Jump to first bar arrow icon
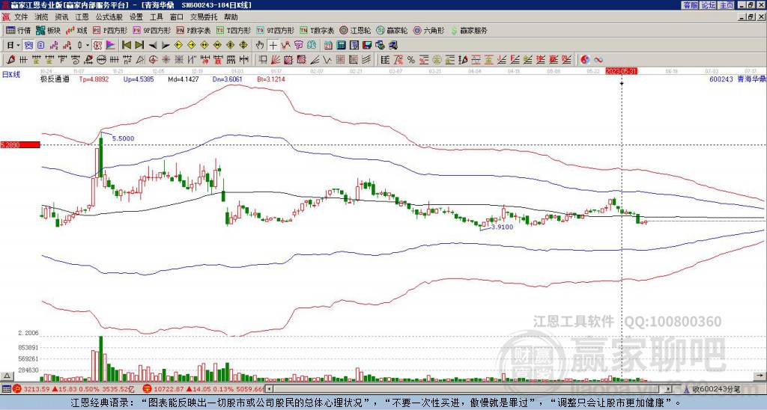This screenshot has height=410, width=767. [x=126, y=46]
